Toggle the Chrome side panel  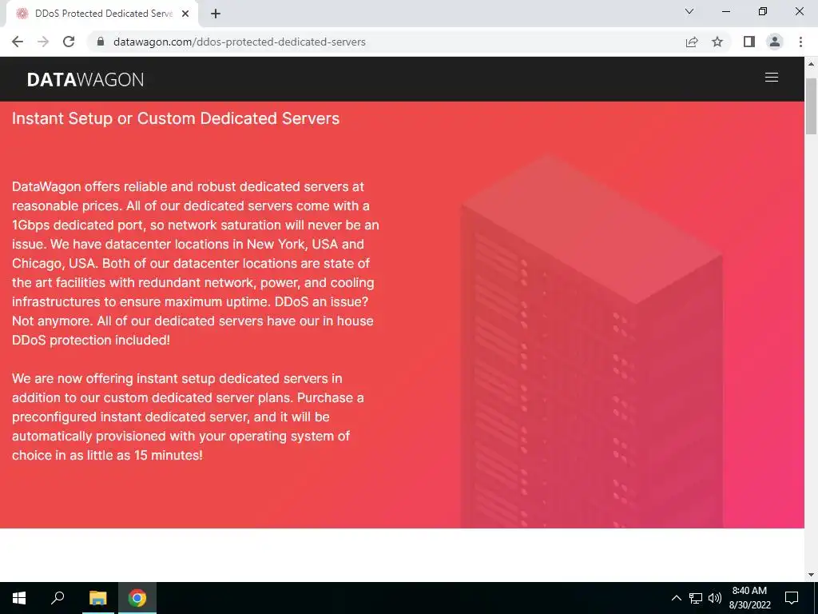pyautogui.click(x=749, y=42)
